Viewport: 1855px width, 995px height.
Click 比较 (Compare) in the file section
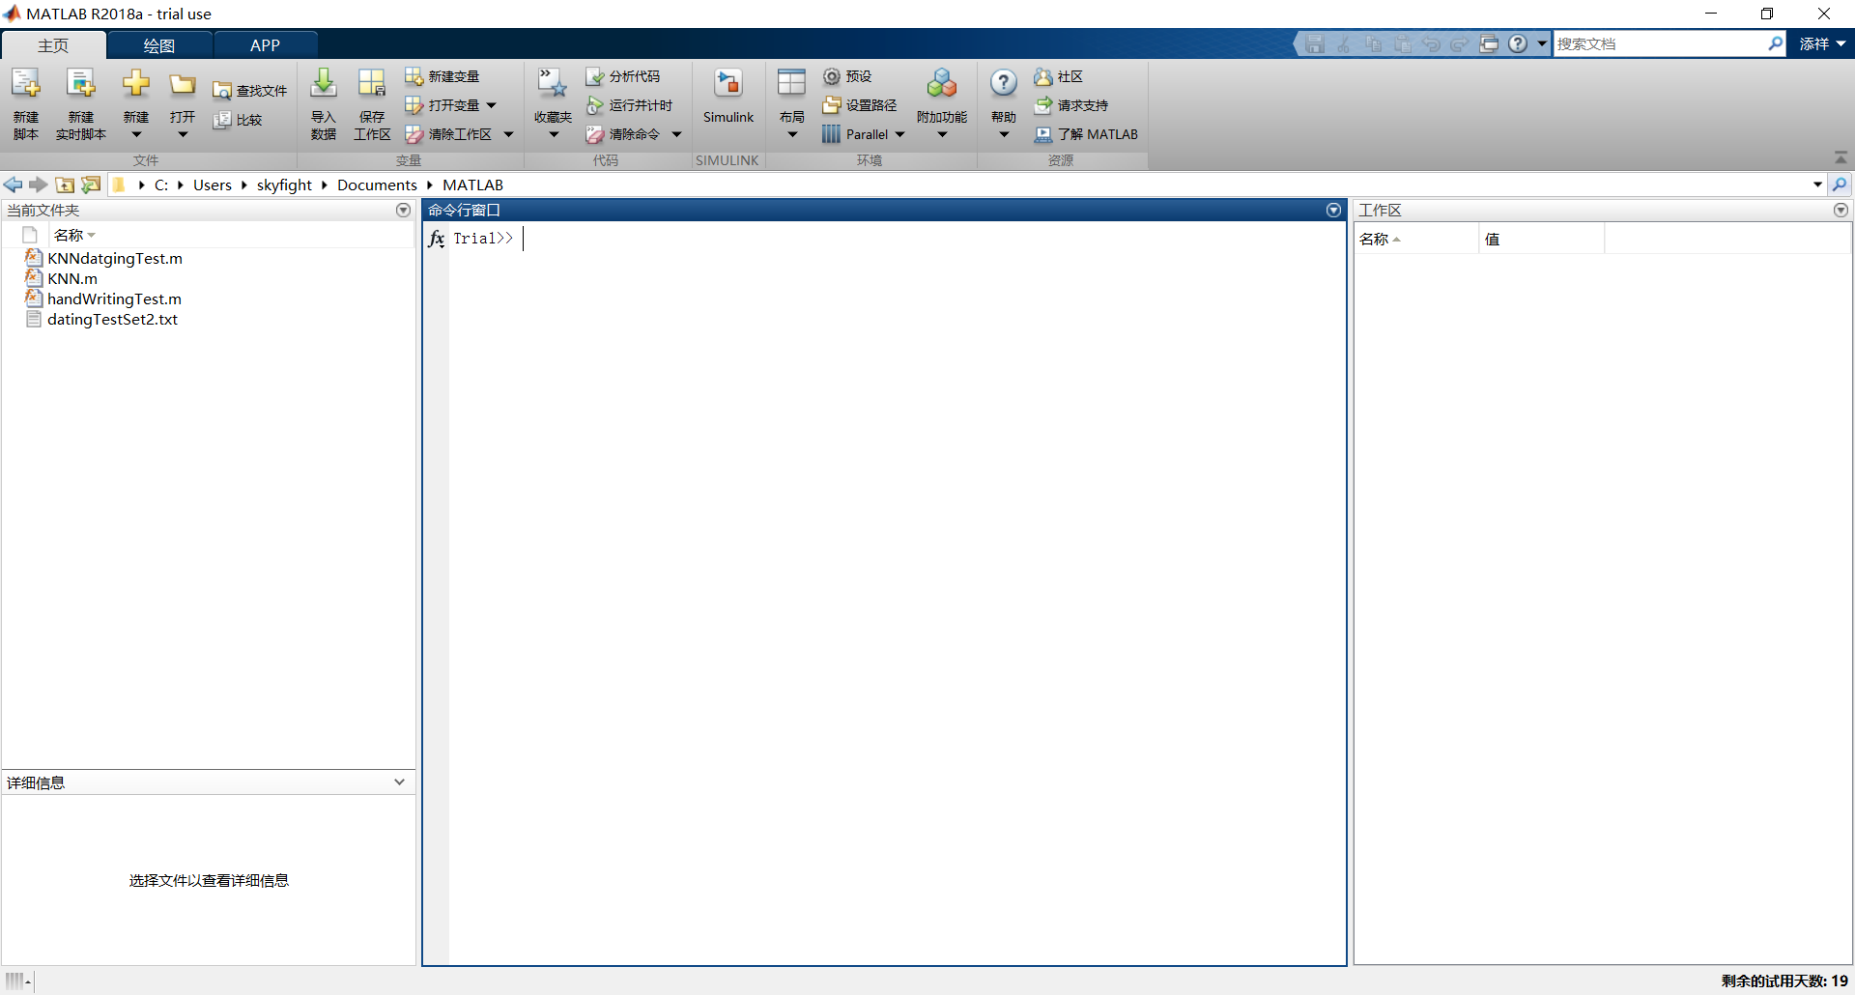click(238, 120)
